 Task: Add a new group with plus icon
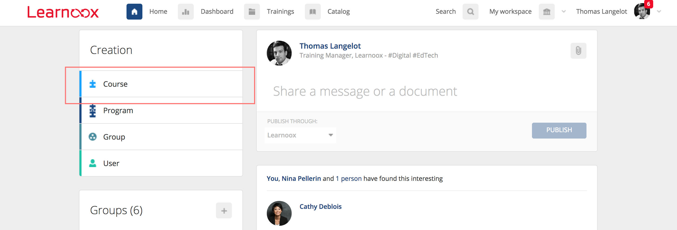click(x=224, y=210)
